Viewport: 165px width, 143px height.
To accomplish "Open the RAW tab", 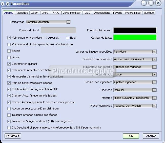I will tap(56, 13).
